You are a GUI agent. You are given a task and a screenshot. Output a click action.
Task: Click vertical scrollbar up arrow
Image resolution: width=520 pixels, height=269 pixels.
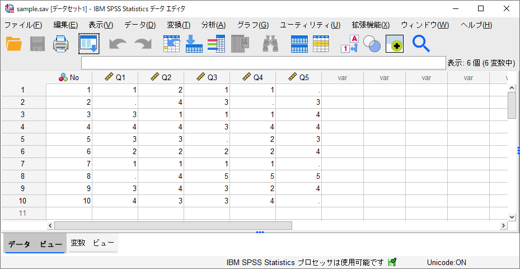[512, 88]
